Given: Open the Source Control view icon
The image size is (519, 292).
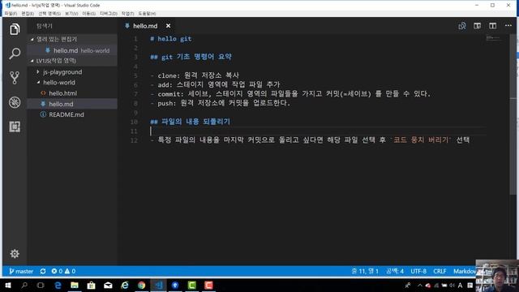Looking at the screenshot, I should 15,78.
